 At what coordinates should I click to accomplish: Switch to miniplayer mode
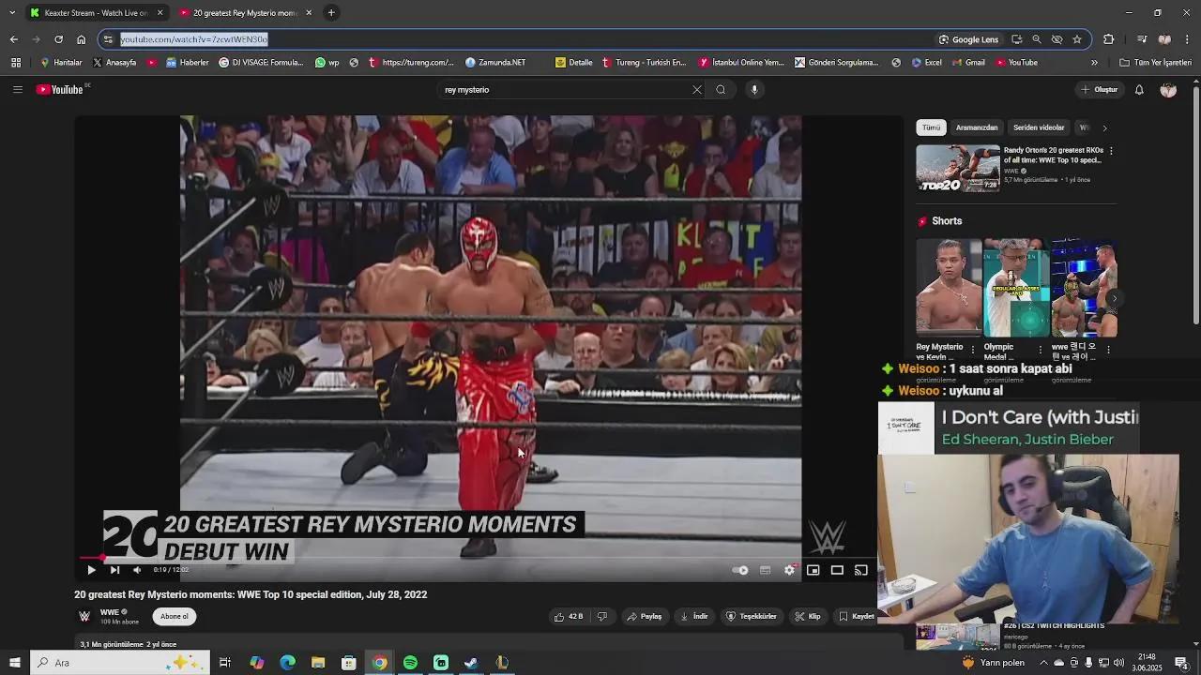[813, 570]
